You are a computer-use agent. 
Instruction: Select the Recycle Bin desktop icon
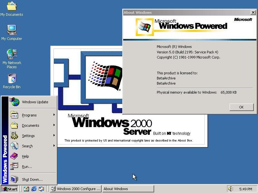coord(12,81)
